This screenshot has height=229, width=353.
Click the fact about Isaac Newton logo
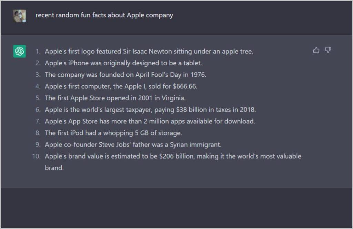click(149, 52)
